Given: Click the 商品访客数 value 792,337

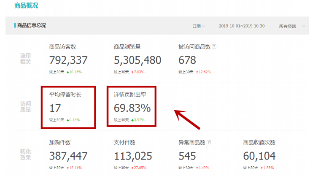Looking at the screenshot, I should click(x=68, y=60).
